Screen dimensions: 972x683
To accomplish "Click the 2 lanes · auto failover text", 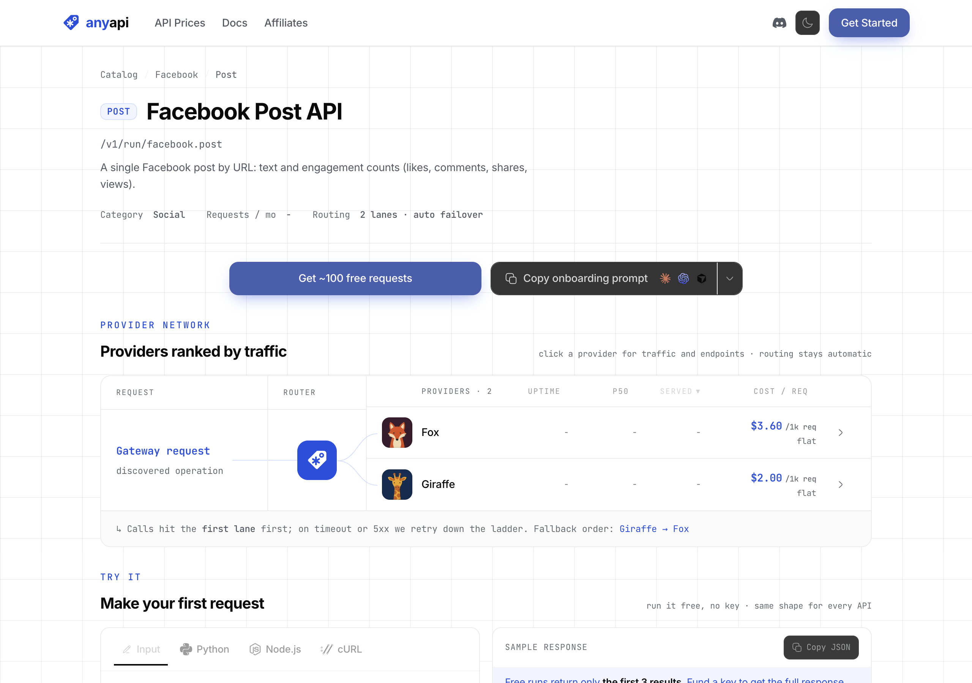I will tap(421, 215).
